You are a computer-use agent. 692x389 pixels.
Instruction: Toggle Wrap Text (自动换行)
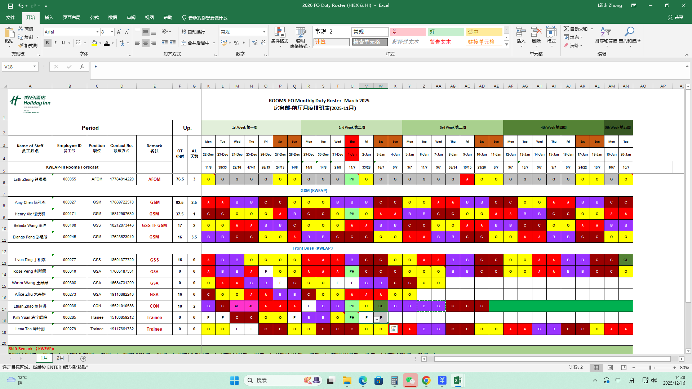tap(193, 32)
